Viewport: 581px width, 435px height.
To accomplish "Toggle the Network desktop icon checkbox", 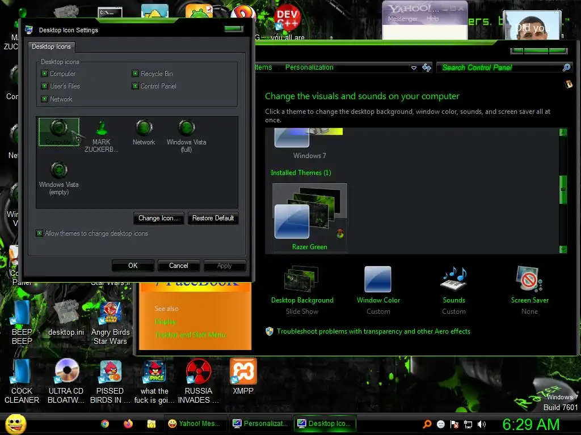I will pos(44,99).
